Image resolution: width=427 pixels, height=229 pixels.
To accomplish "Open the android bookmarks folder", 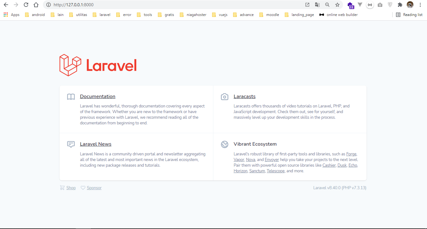I will (35, 15).
